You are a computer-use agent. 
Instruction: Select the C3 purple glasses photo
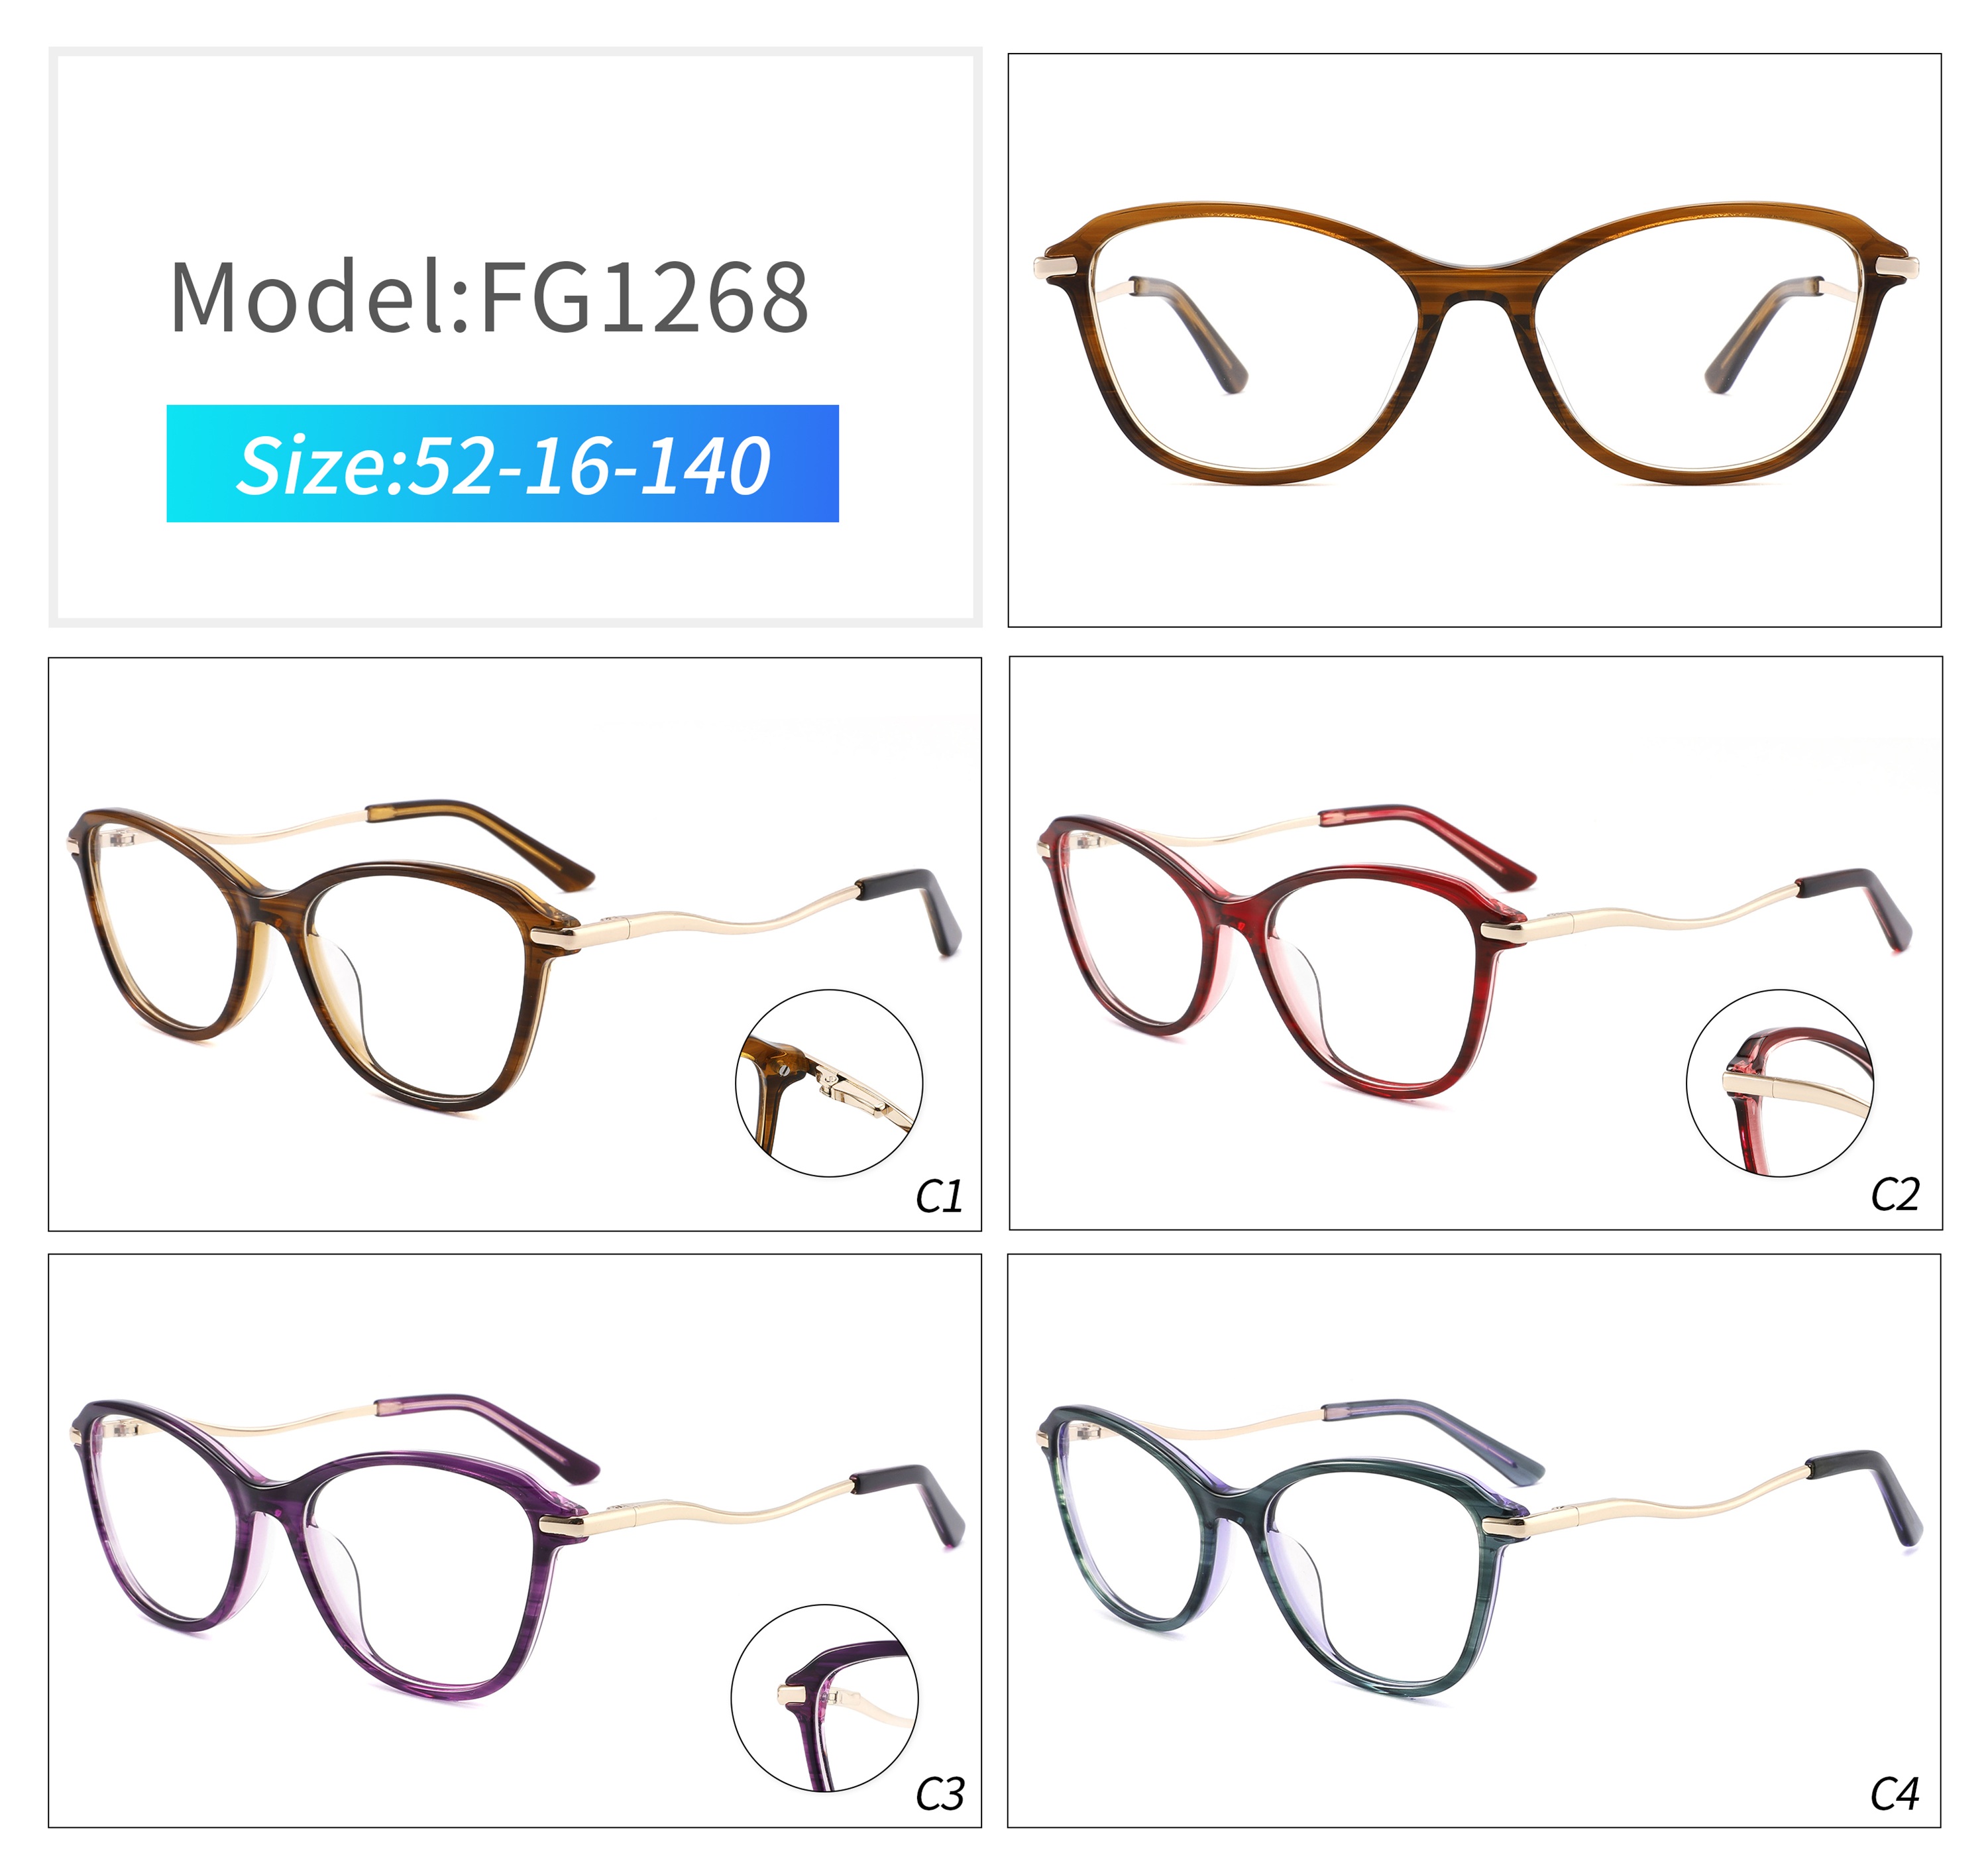(514, 1541)
